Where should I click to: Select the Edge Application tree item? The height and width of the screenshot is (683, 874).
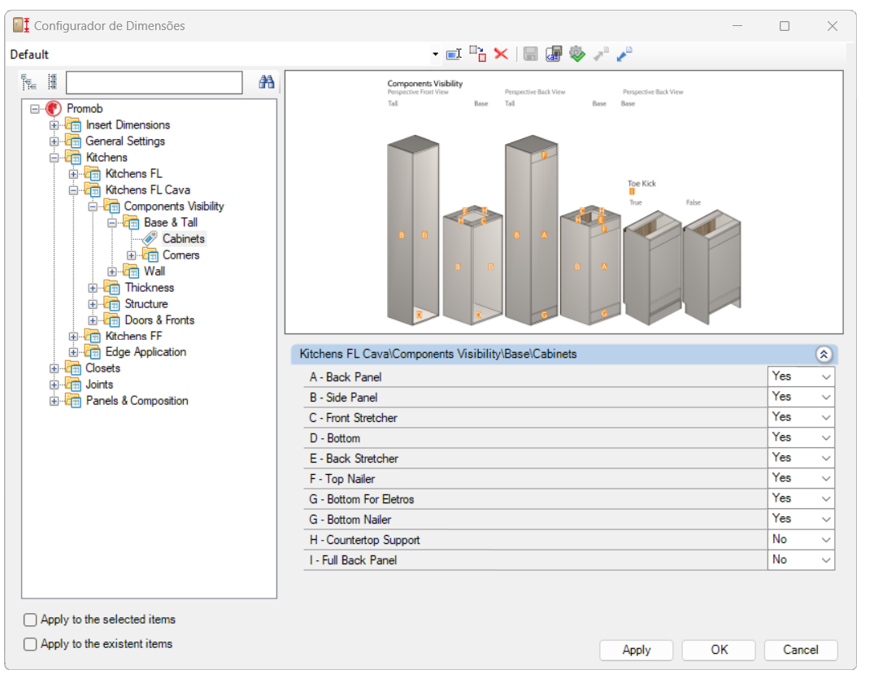[x=146, y=352]
